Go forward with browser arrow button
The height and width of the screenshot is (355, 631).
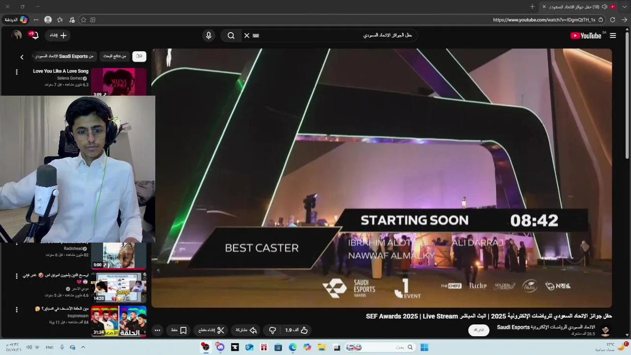(x=624, y=20)
